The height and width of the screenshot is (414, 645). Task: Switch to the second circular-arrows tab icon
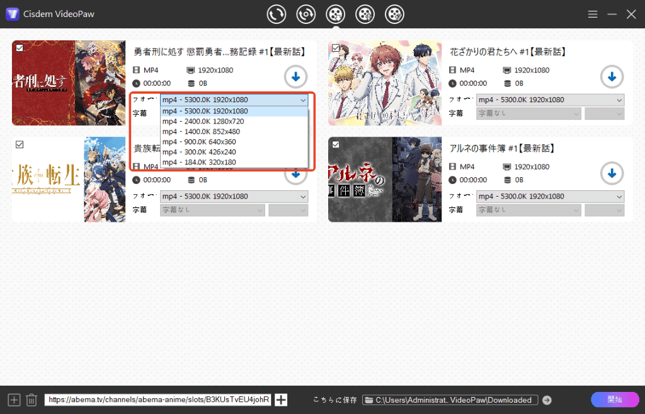[x=305, y=14]
